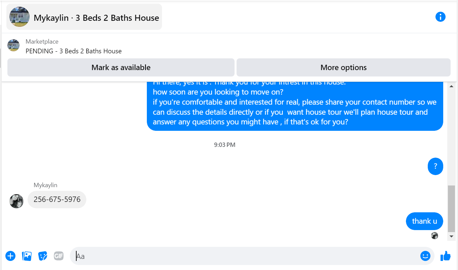Click Mykaylin's avatar beside phone number
The width and height of the screenshot is (458, 270).
(16, 201)
